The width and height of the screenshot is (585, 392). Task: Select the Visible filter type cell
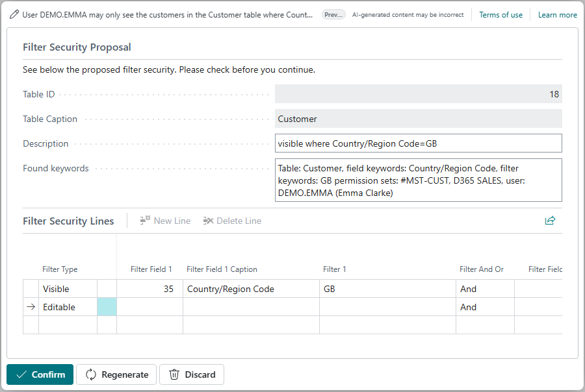[x=68, y=289]
